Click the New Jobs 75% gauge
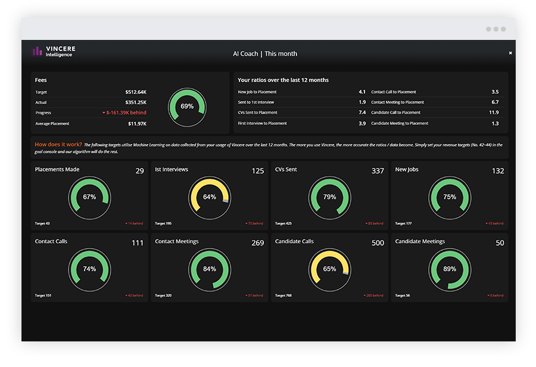This screenshot has width=536, height=367. pos(450,197)
